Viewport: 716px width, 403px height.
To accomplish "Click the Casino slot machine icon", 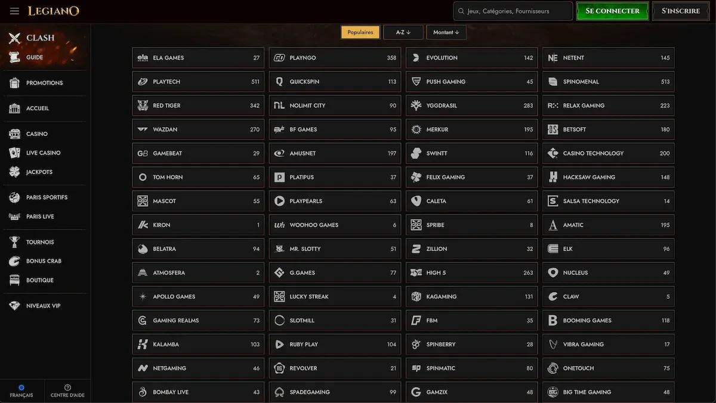I will pos(15,134).
